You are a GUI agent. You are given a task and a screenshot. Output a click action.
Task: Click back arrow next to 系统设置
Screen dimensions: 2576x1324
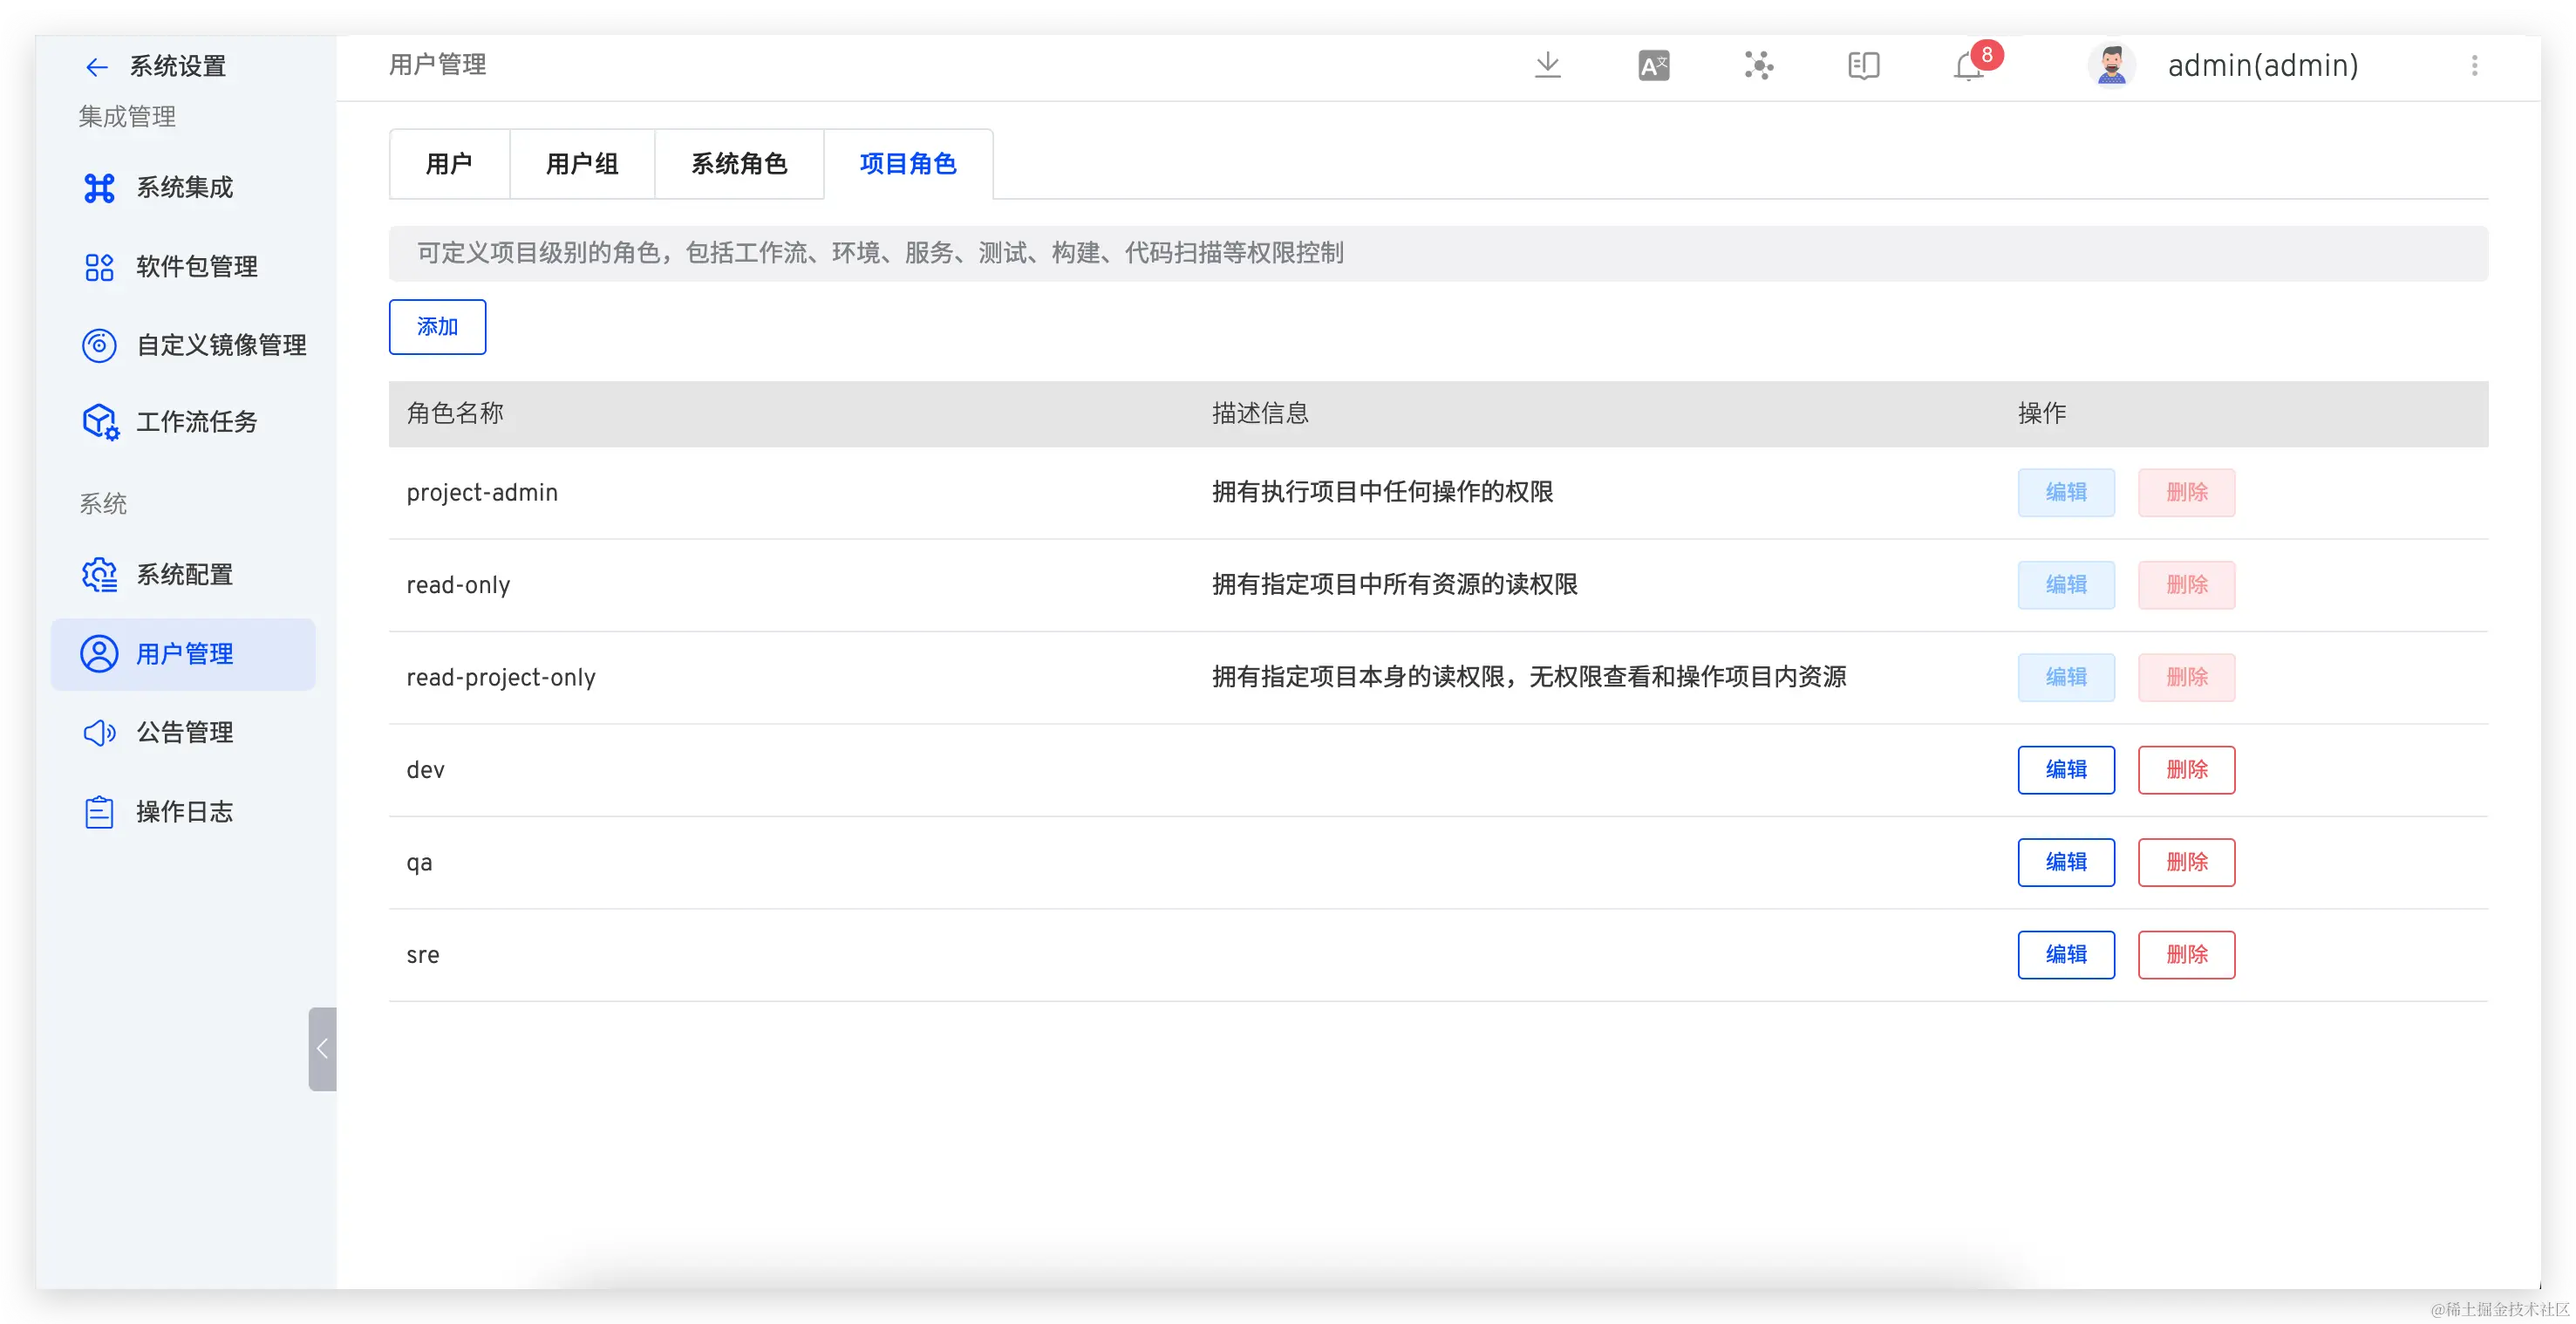tap(96, 67)
